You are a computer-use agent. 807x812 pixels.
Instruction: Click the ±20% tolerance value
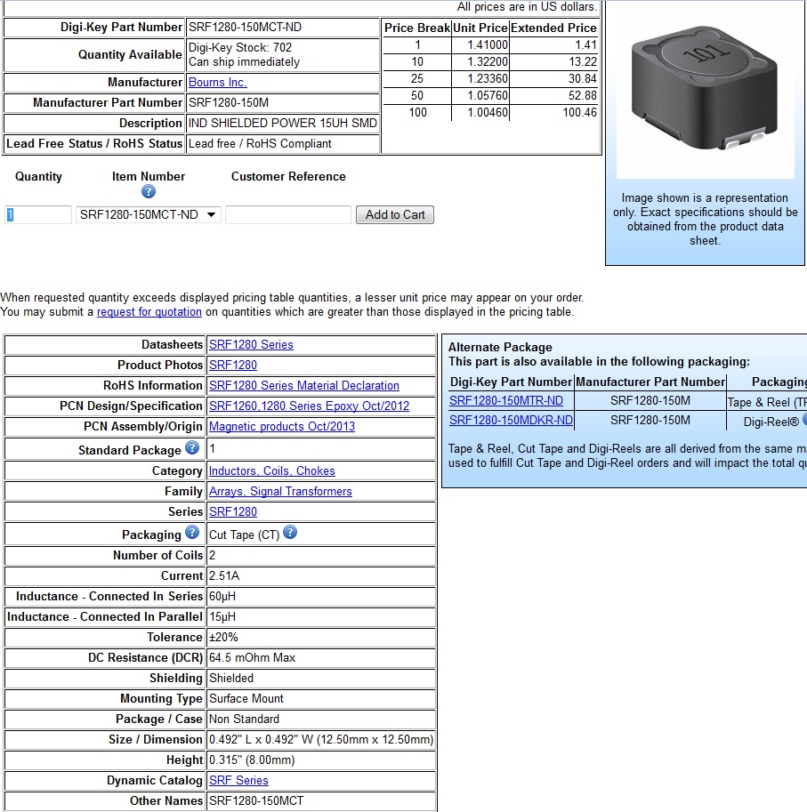tap(223, 637)
